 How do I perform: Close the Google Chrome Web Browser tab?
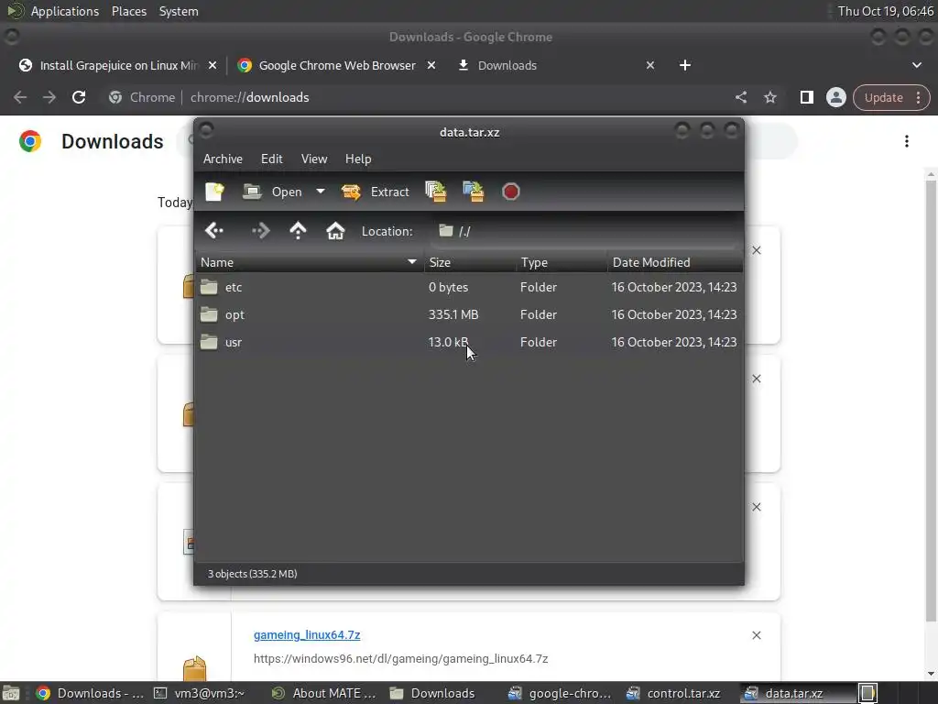pos(431,65)
